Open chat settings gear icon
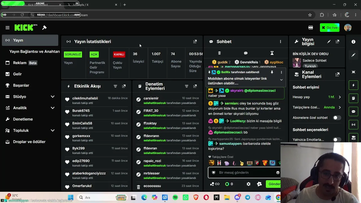This screenshot has width=361, height=203. click(x=248, y=184)
